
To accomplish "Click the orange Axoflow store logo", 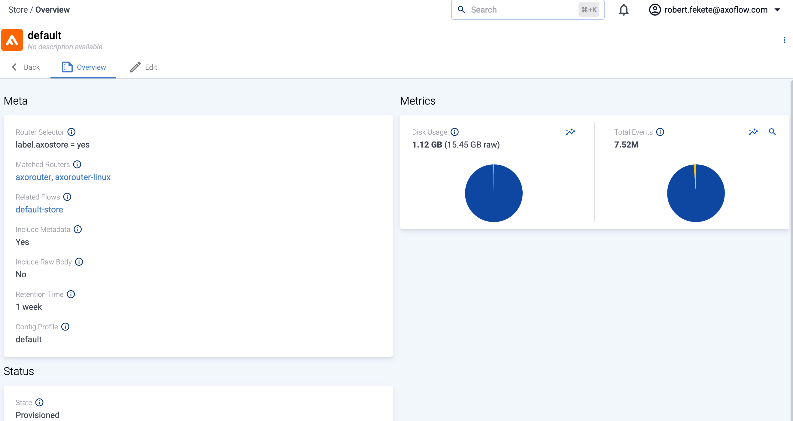I will [x=12, y=40].
